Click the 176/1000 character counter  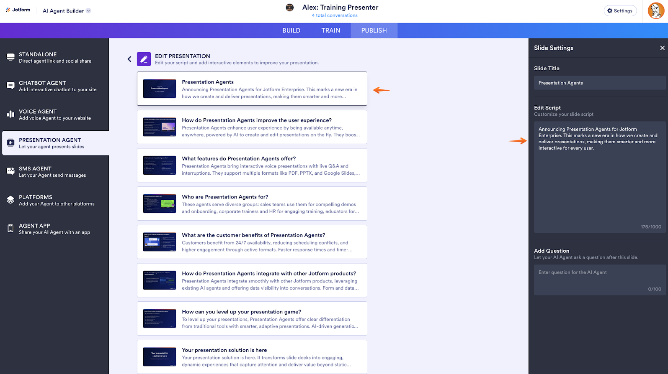(x=651, y=227)
